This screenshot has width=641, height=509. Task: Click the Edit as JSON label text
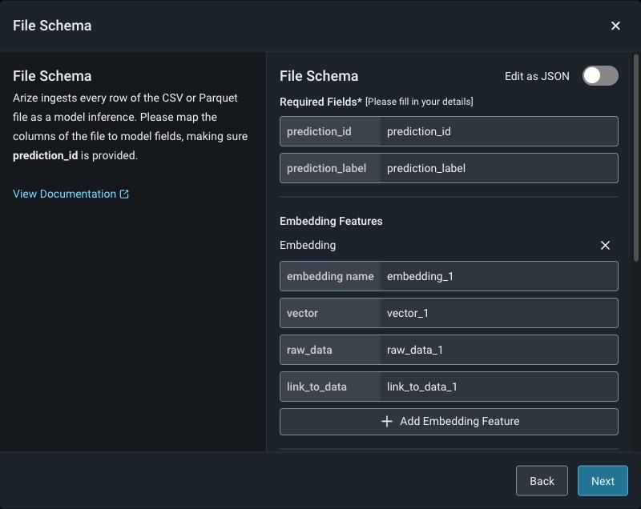pos(537,76)
